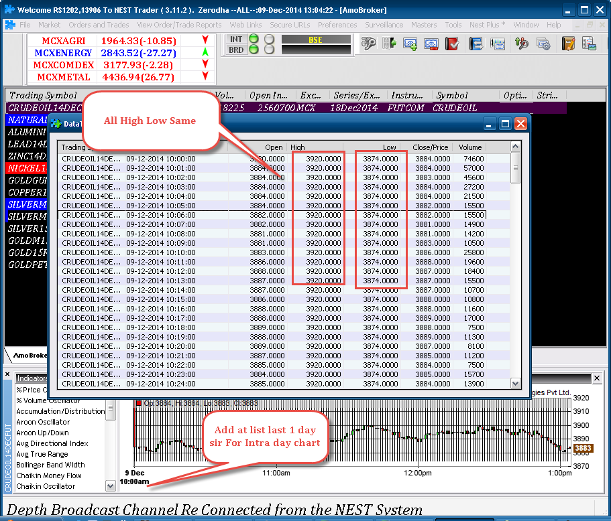This screenshot has width=611, height=521.
Task: Click the monitor with green plus icon
Action: [x=410, y=44]
